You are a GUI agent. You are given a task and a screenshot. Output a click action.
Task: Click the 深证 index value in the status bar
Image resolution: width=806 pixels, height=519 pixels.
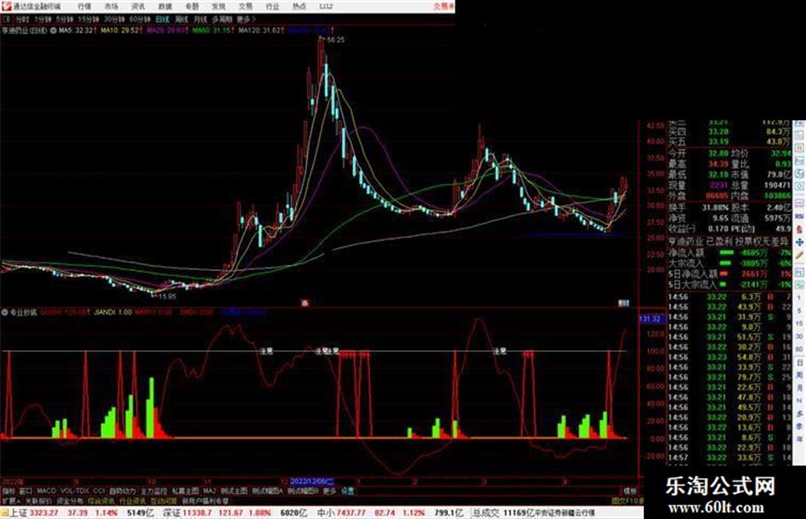(x=198, y=513)
